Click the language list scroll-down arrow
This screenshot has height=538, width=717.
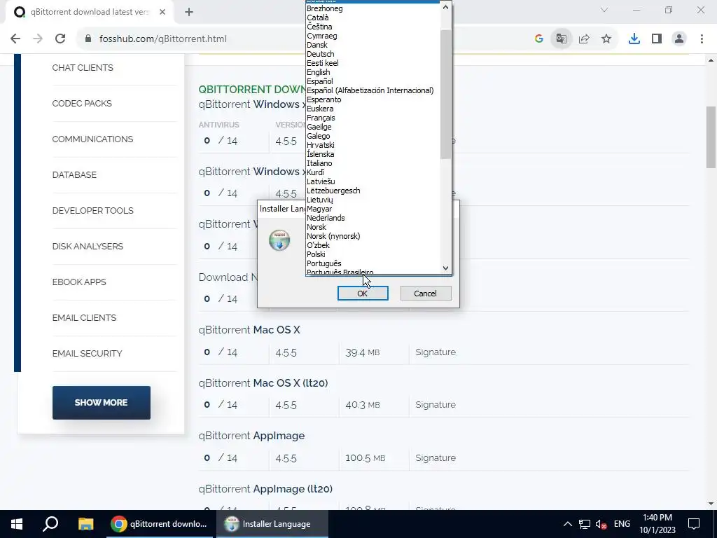click(x=446, y=268)
